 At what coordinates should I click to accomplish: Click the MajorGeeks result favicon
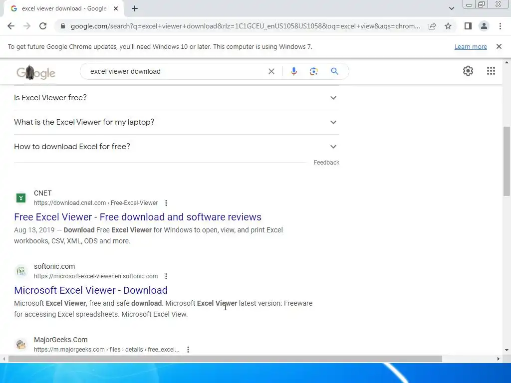(21, 344)
